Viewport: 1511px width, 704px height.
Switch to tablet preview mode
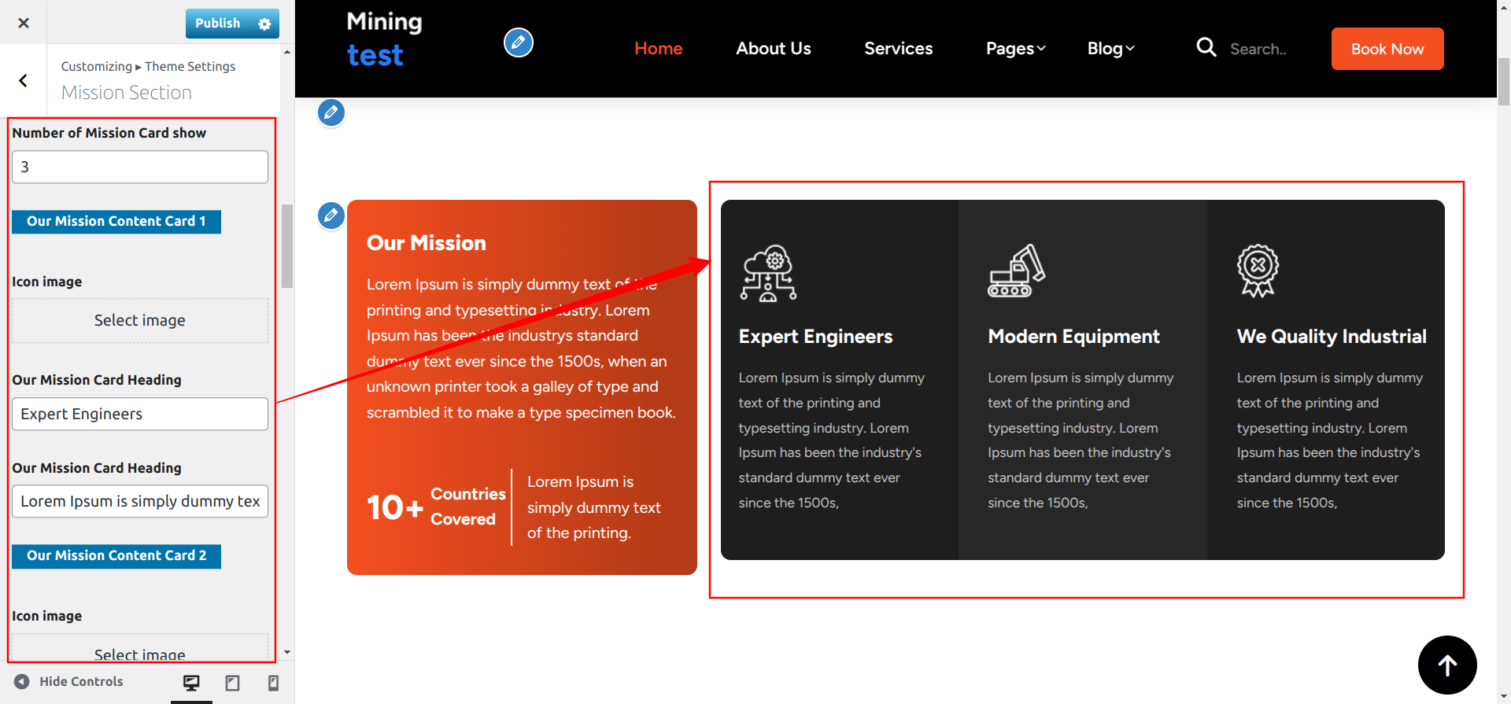(x=232, y=682)
